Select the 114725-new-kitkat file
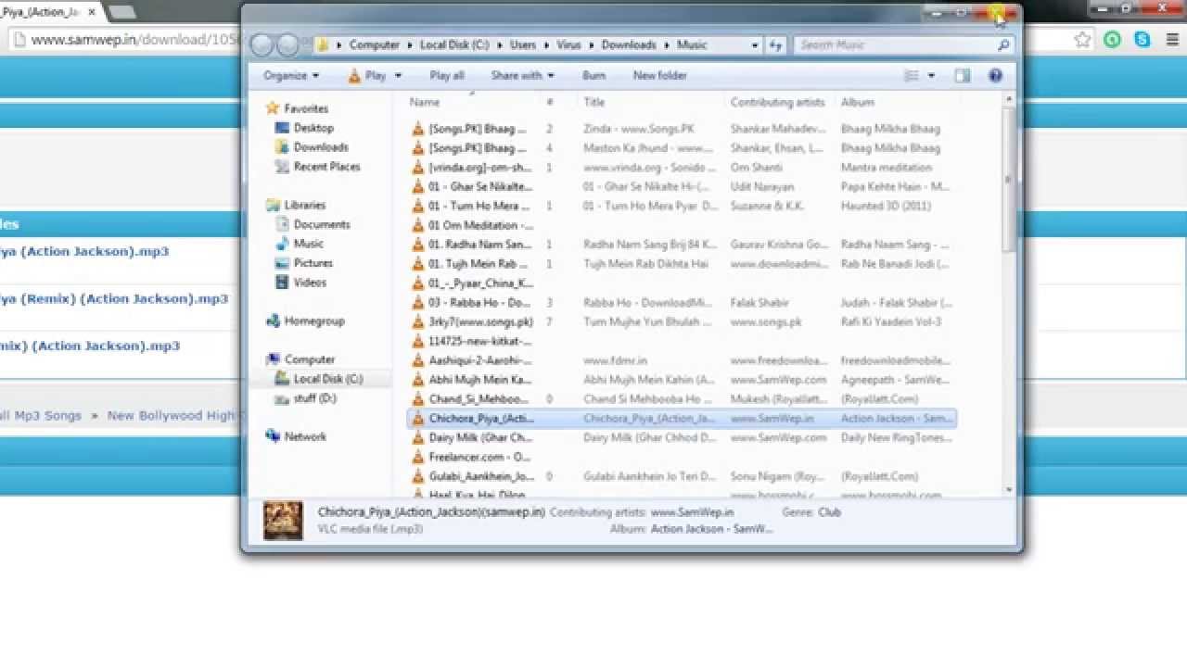 pyautogui.click(x=480, y=341)
